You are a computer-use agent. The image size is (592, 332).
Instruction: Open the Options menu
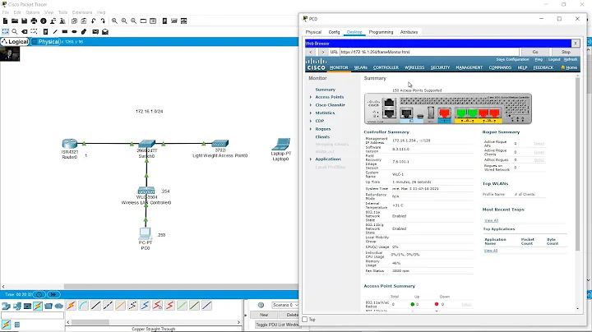pyautogui.click(x=32, y=12)
